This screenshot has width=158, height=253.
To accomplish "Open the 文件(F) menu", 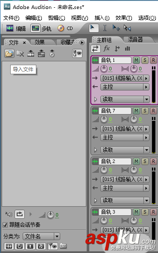I will pyautogui.click(x=11, y=18).
